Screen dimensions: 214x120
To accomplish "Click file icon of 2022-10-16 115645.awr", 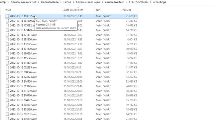I will tap(7, 58).
